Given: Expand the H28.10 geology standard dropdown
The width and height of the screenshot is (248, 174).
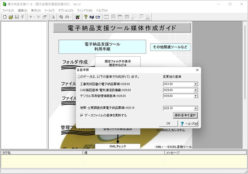Looking at the screenshot, I should pyautogui.click(x=196, y=108).
